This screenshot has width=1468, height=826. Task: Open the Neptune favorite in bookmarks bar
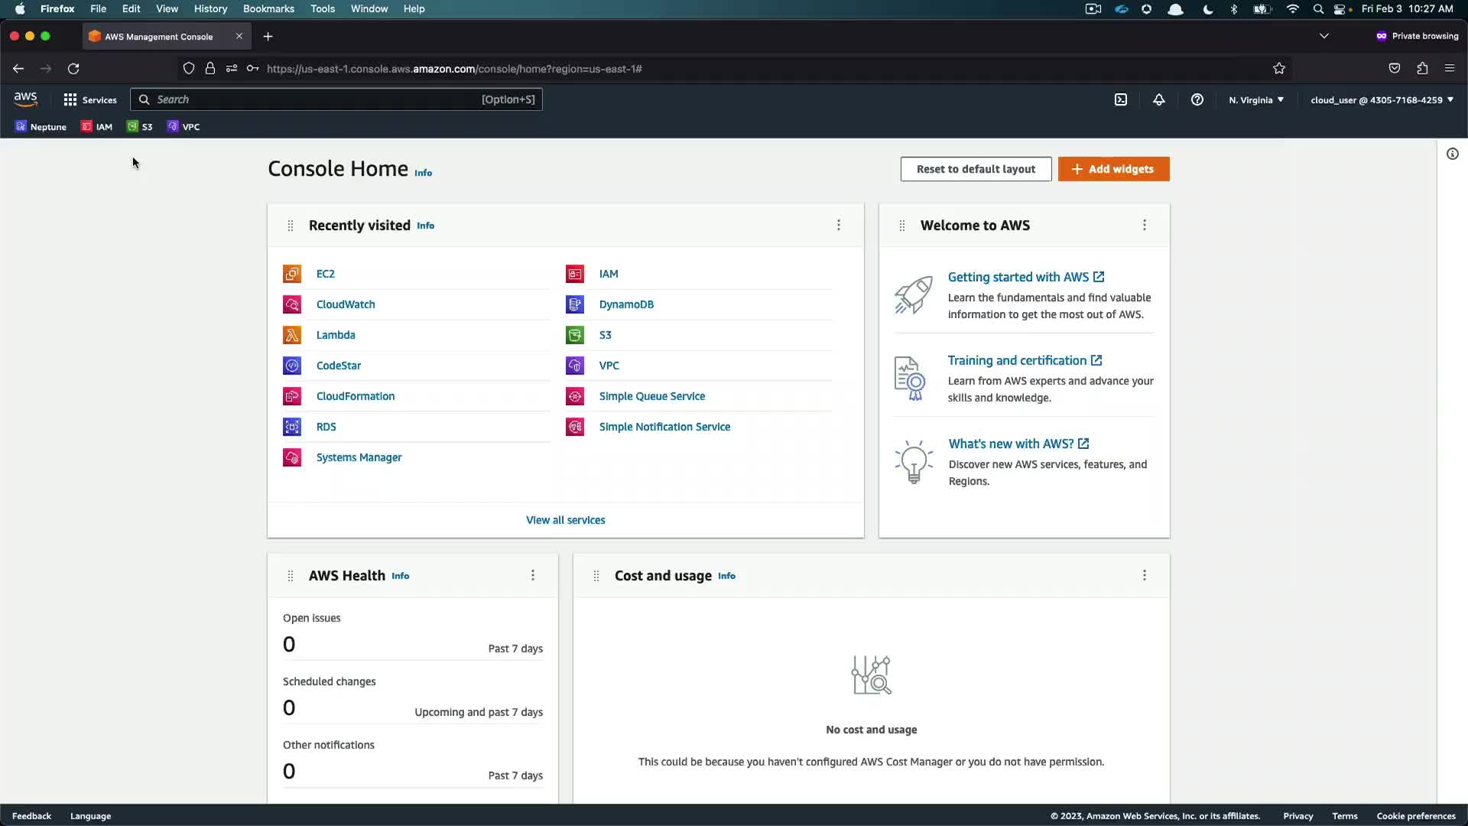click(x=41, y=127)
